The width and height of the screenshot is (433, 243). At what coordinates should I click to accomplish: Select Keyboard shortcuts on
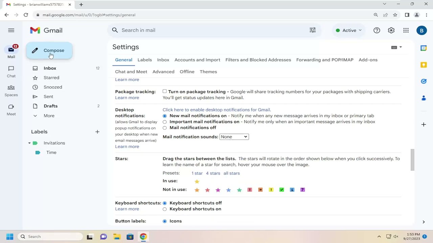click(x=165, y=209)
